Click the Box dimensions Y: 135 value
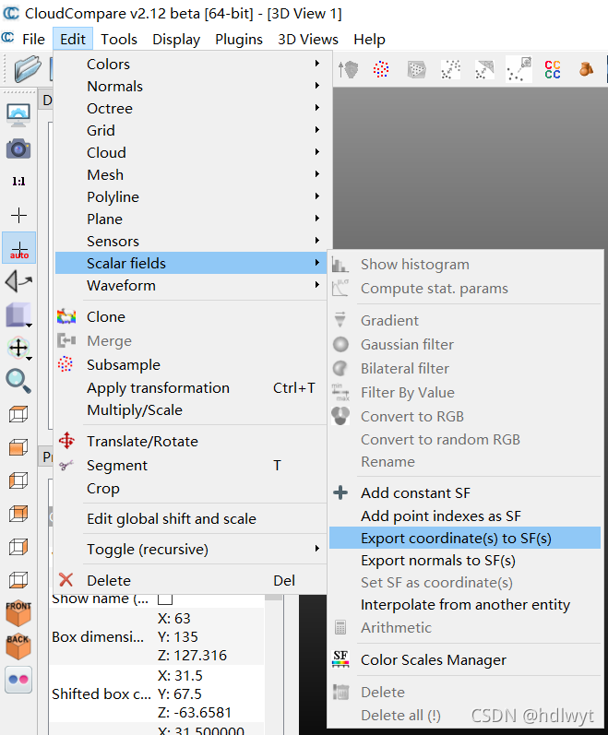The height and width of the screenshot is (735, 608). pos(178,636)
